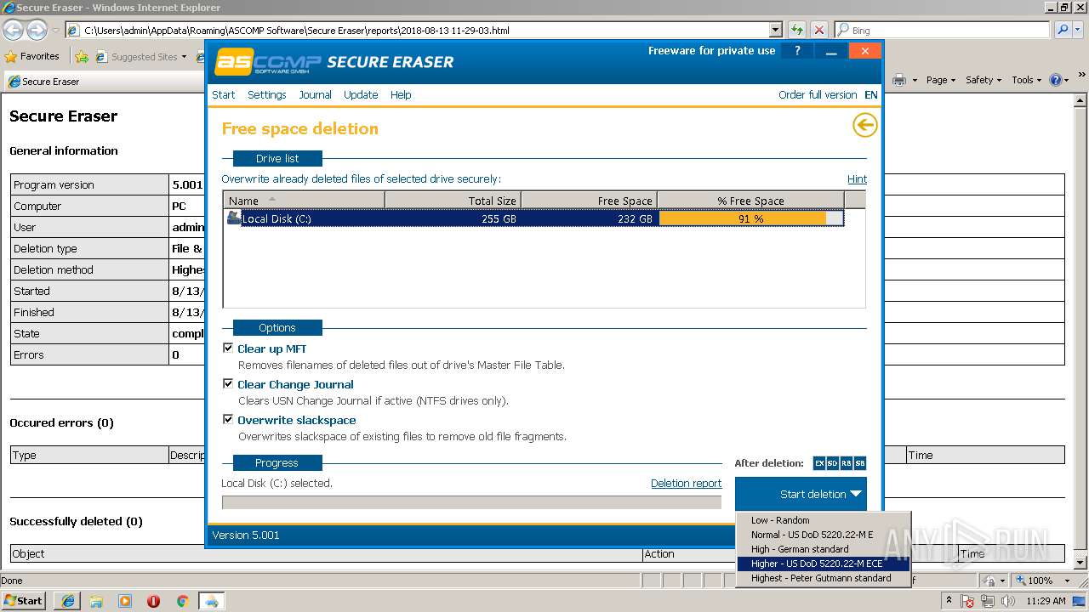Open Settings menu in Secure Eraser
Image resolution: width=1089 pixels, height=612 pixels.
point(267,94)
